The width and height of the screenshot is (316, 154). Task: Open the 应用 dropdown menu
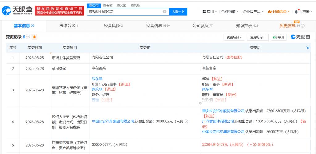pos(210,12)
